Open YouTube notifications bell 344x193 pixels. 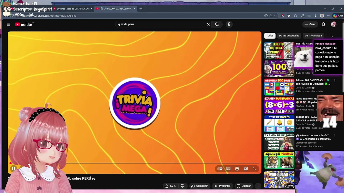click(323, 24)
